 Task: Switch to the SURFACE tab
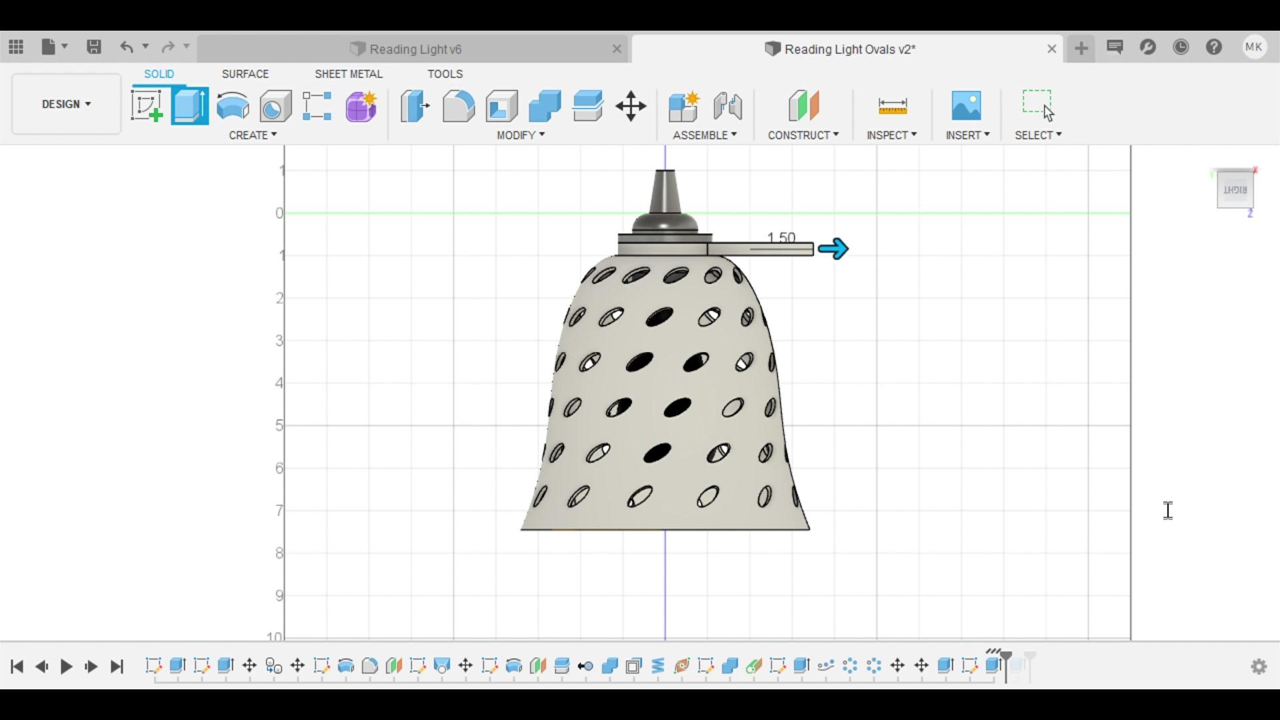point(245,74)
